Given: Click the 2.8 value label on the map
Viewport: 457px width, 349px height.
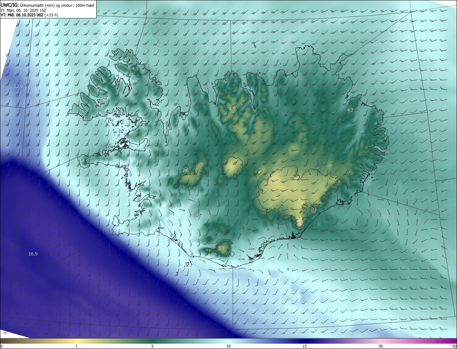Looking at the screenshot, I should [x=185, y=171].
